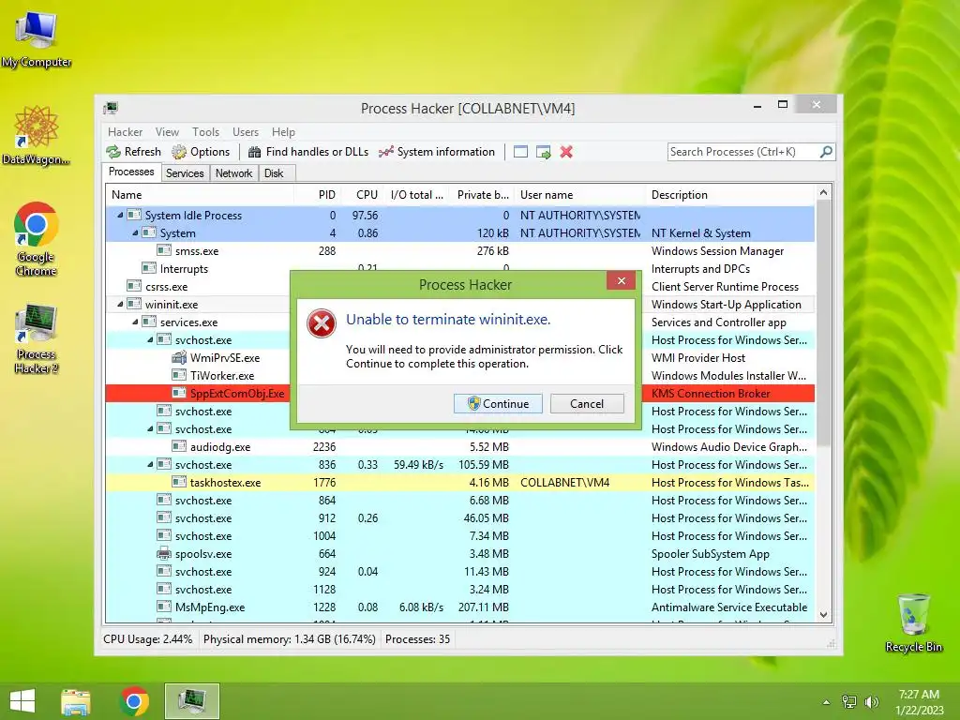Click the Find window toolbar icon
The width and height of the screenshot is (960, 720).
coord(520,152)
